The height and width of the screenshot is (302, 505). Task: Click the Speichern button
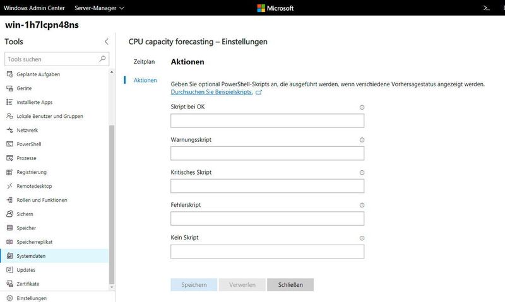tap(194, 284)
